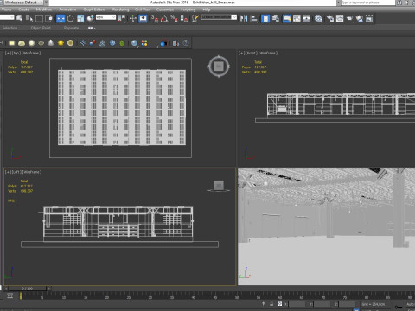This screenshot has height=311, width=415.
Task: Activate the Select and Move tool
Action: click(x=61, y=18)
